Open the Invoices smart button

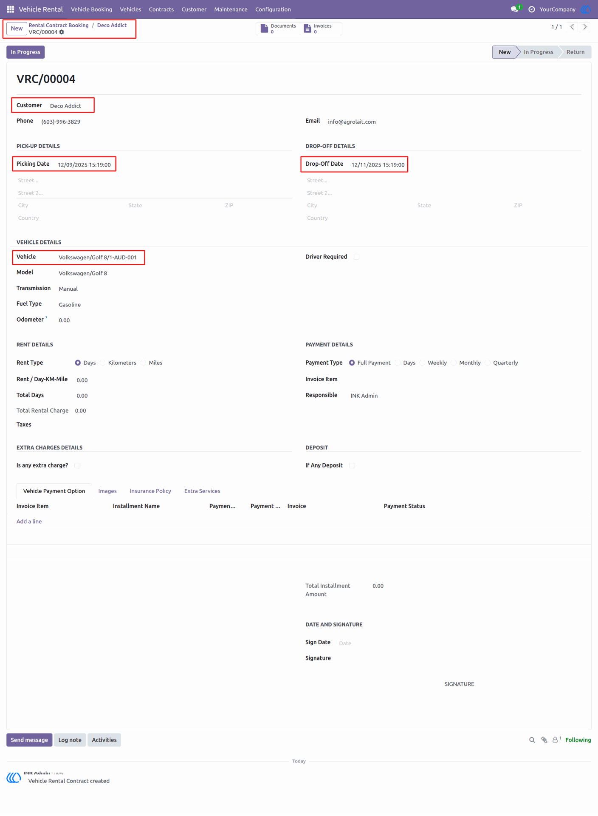click(321, 28)
